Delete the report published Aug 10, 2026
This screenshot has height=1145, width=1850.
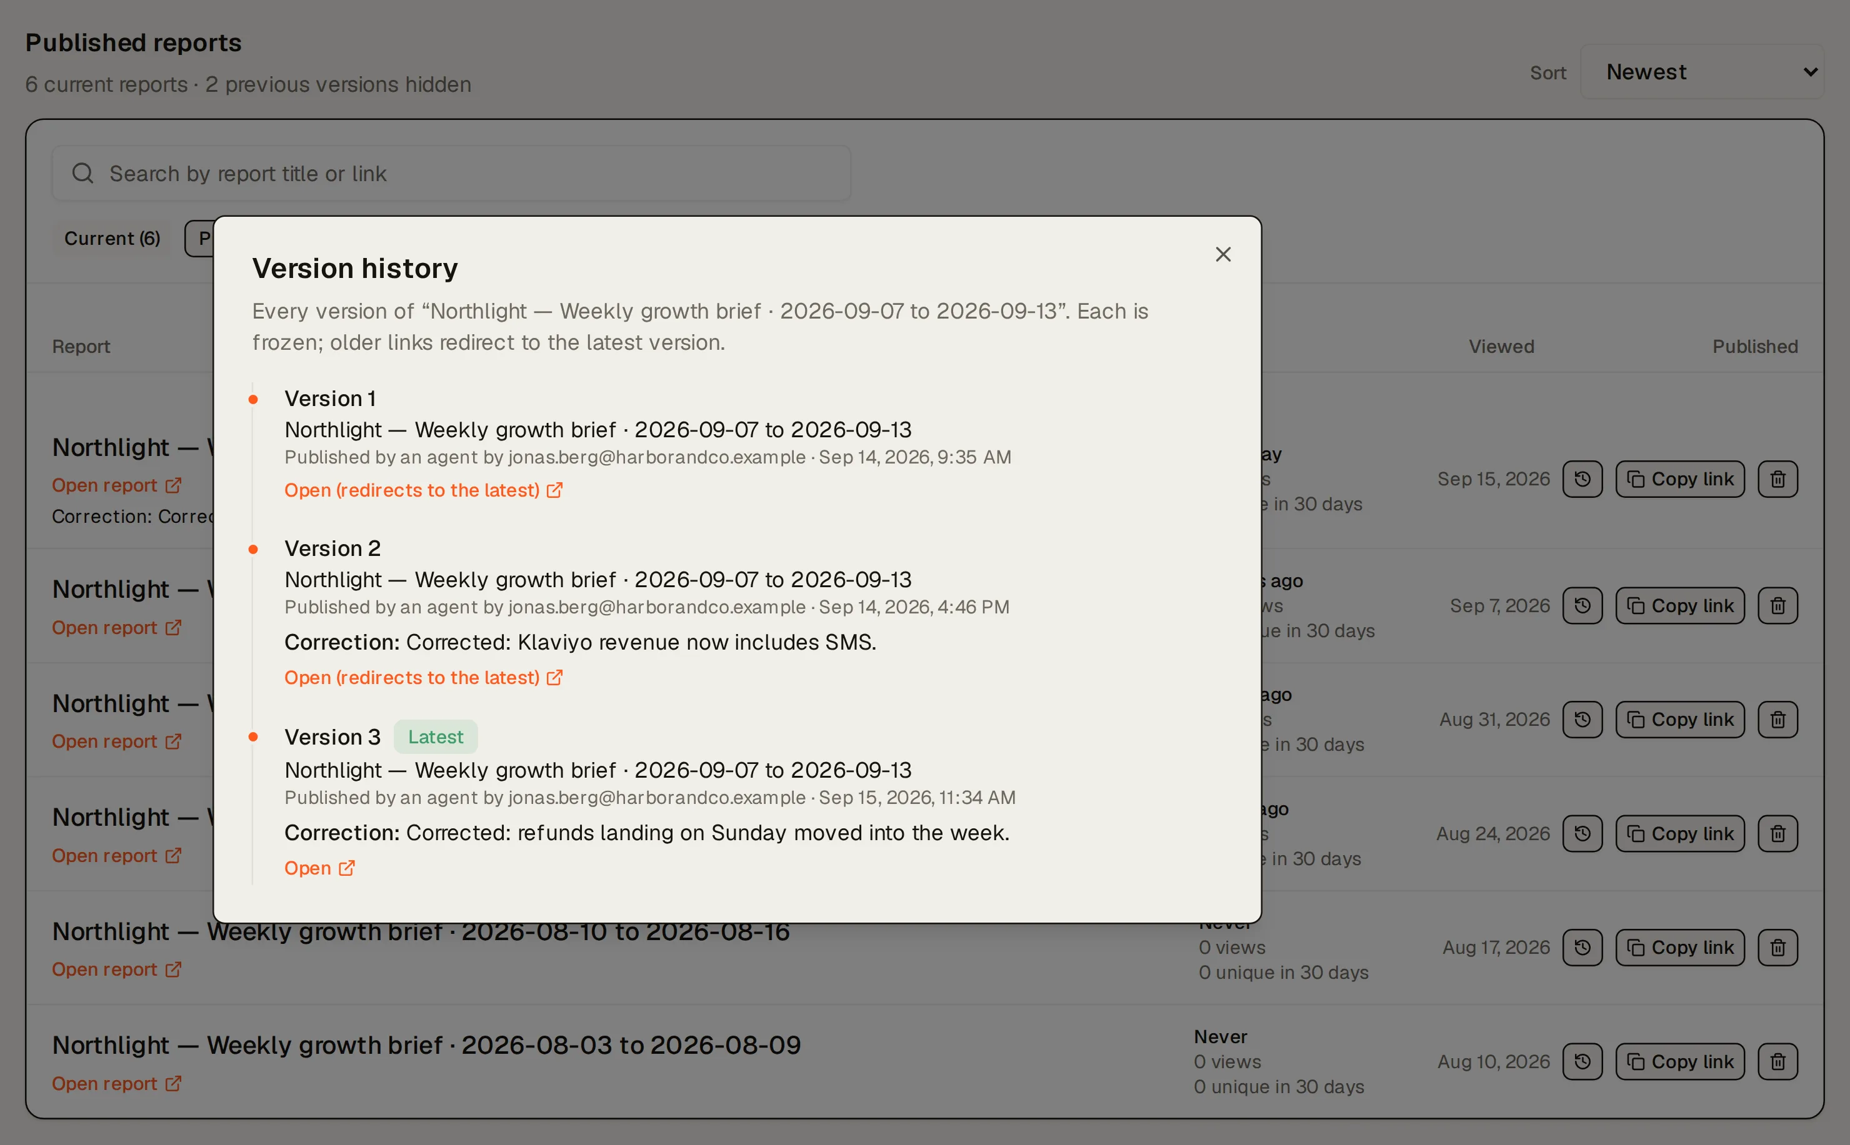coord(1778,1062)
